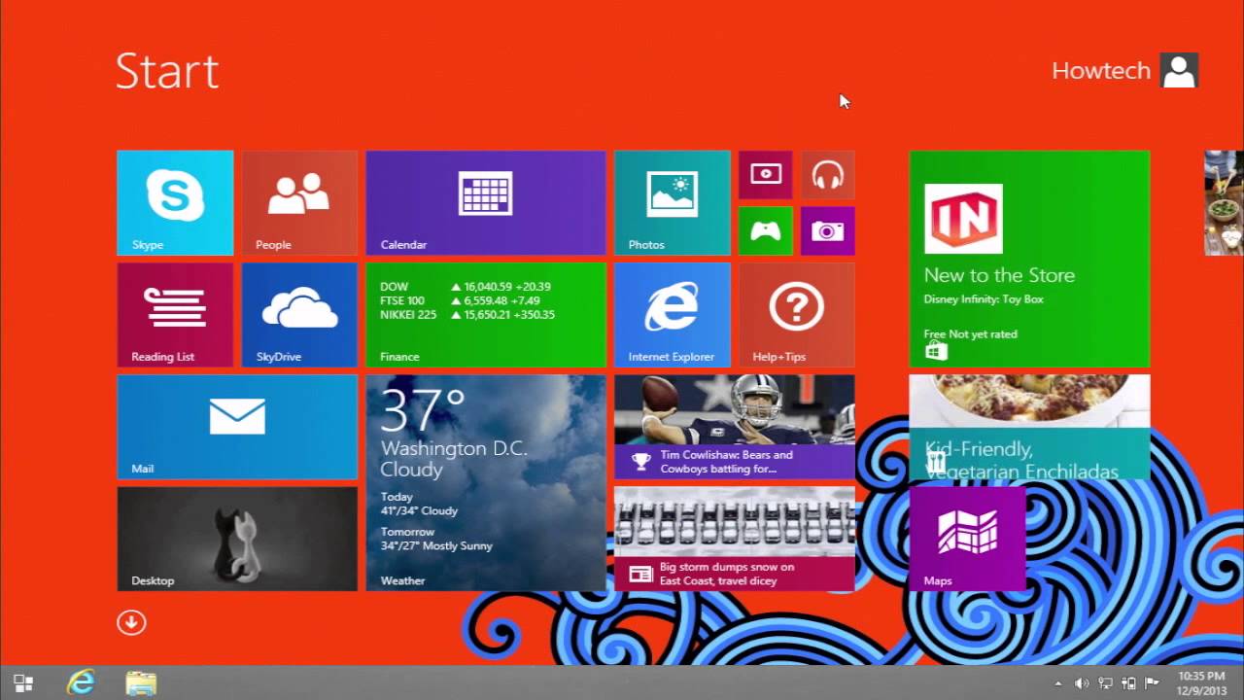Open the Howtech user account menu

1124,71
